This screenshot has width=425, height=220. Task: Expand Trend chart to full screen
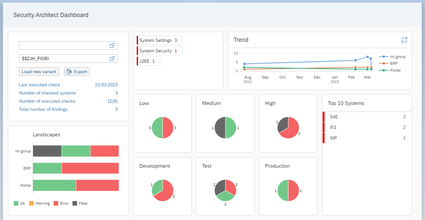coord(404,40)
